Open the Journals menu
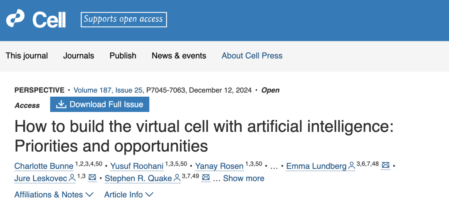The image size is (449, 202). coord(79,56)
